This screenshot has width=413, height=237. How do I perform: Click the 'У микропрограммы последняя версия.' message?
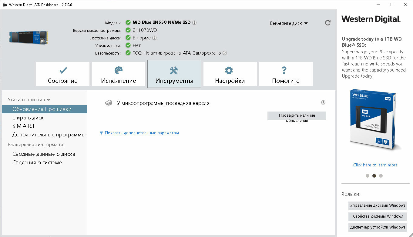coord(164,103)
